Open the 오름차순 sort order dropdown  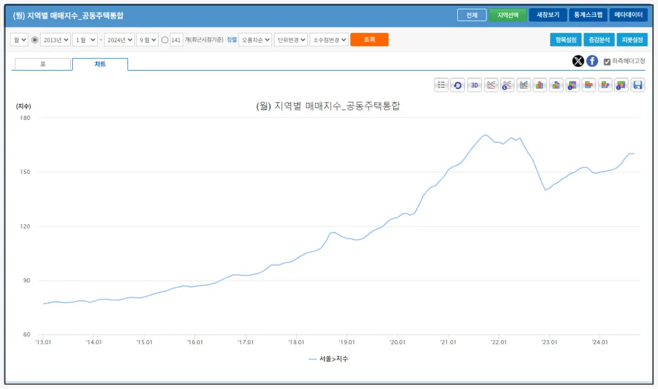[254, 39]
